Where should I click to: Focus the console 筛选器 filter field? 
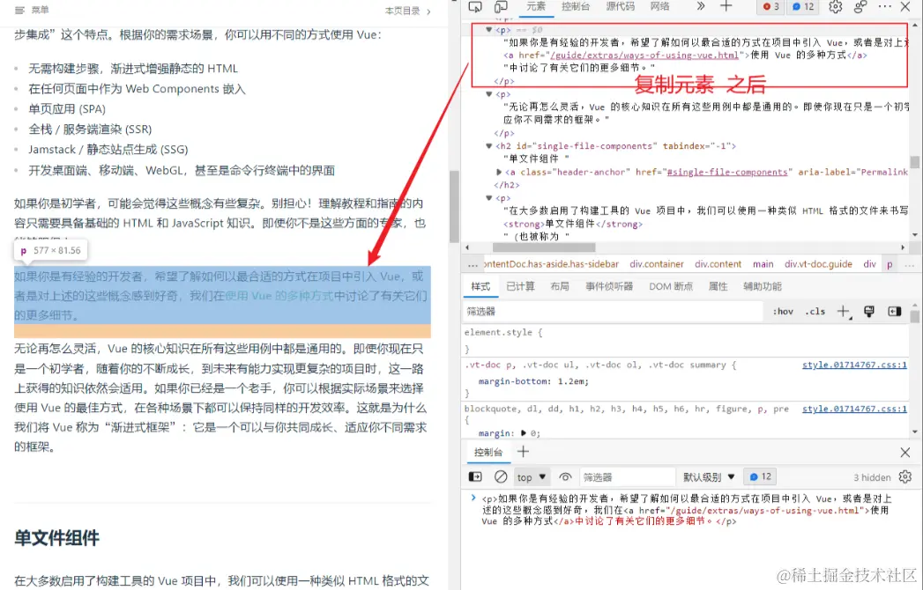pyautogui.click(x=627, y=477)
